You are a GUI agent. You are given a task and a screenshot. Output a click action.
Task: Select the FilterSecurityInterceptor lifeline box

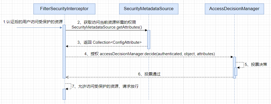click(x=64, y=9)
